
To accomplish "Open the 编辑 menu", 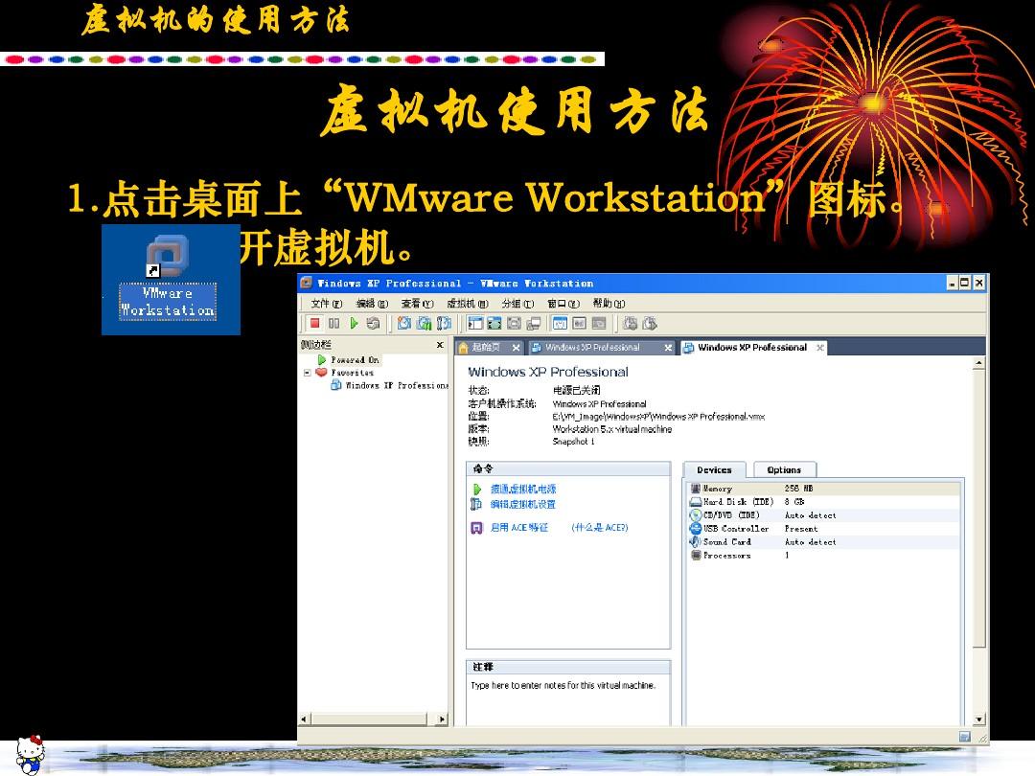I will coord(372,304).
